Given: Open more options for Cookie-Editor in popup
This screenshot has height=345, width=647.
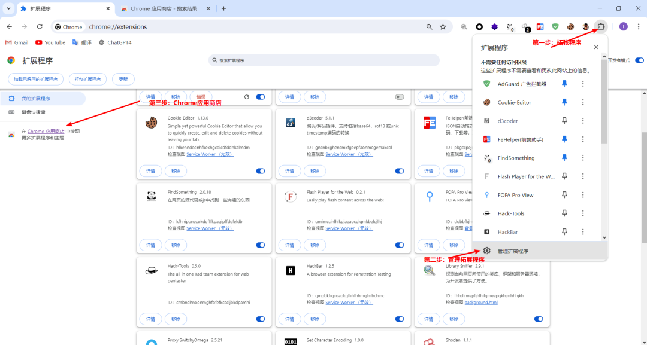Looking at the screenshot, I should tap(583, 102).
